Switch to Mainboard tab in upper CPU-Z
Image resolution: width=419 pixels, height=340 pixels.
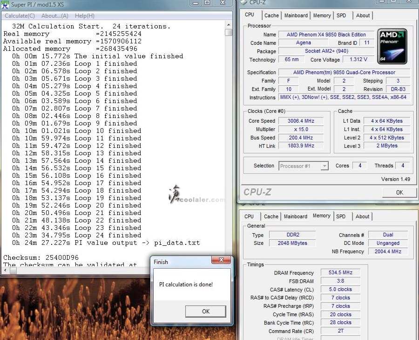[x=296, y=15]
